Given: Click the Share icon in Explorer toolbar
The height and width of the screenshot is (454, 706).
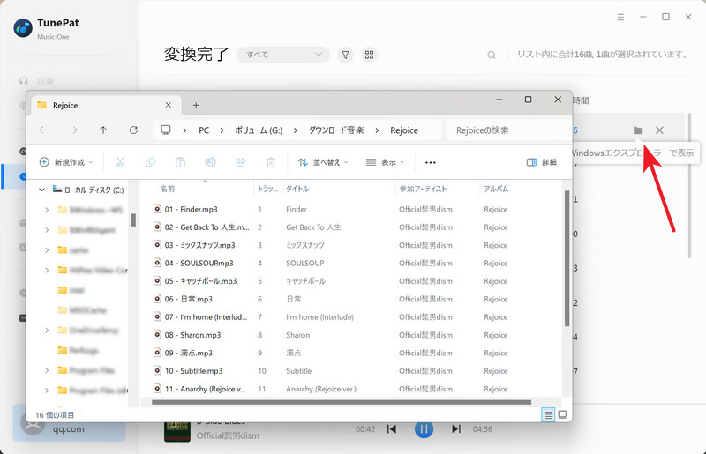Looking at the screenshot, I should click(x=240, y=162).
